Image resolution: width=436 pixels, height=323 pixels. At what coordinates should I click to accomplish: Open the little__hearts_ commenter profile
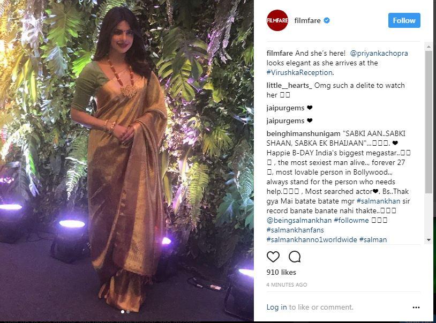pyautogui.click(x=289, y=85)
